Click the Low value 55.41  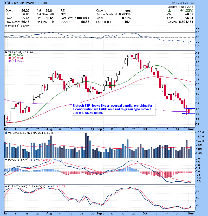tap(25, 18)
